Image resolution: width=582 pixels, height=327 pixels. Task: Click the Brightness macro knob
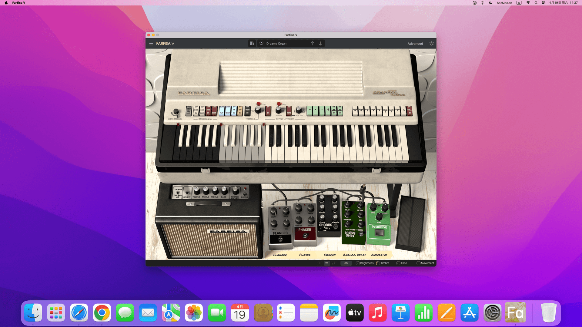pos(358,263)
